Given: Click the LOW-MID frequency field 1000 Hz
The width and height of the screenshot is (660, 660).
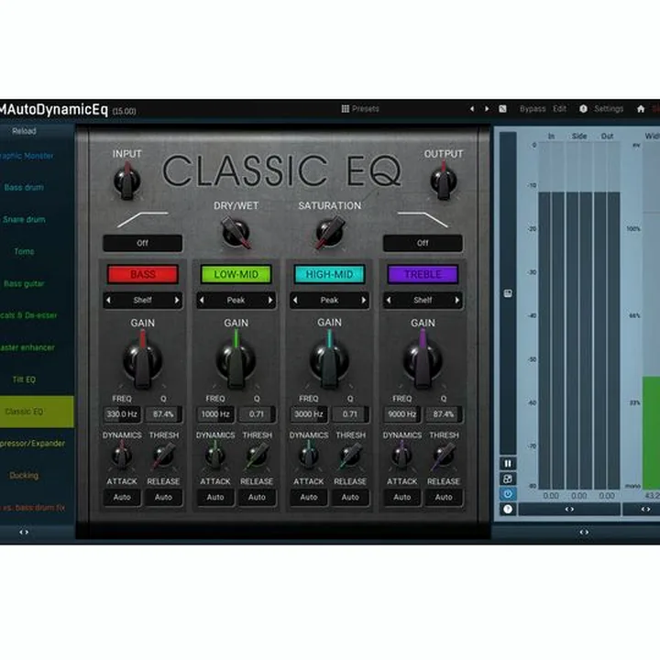Looking at the screenshot, I should 215,414.
